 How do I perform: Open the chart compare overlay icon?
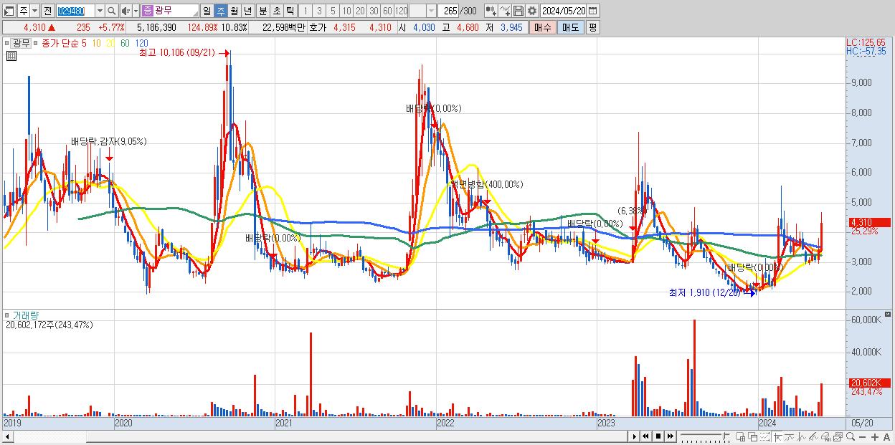491,11
